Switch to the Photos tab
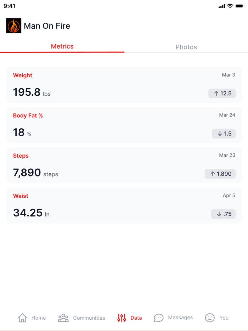The image size is (248, 331). 186,47
